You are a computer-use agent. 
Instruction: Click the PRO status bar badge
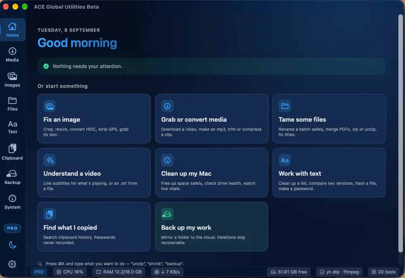(39, 272)
